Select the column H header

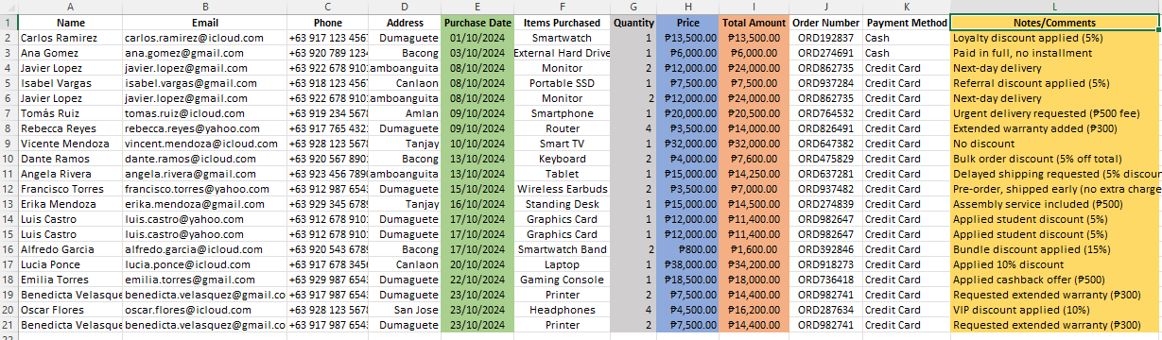[687, 7]
